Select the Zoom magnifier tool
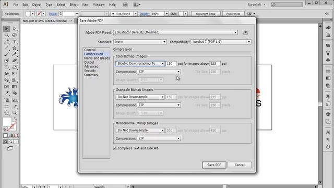This screenshot has width=334, height=188. 14,113
